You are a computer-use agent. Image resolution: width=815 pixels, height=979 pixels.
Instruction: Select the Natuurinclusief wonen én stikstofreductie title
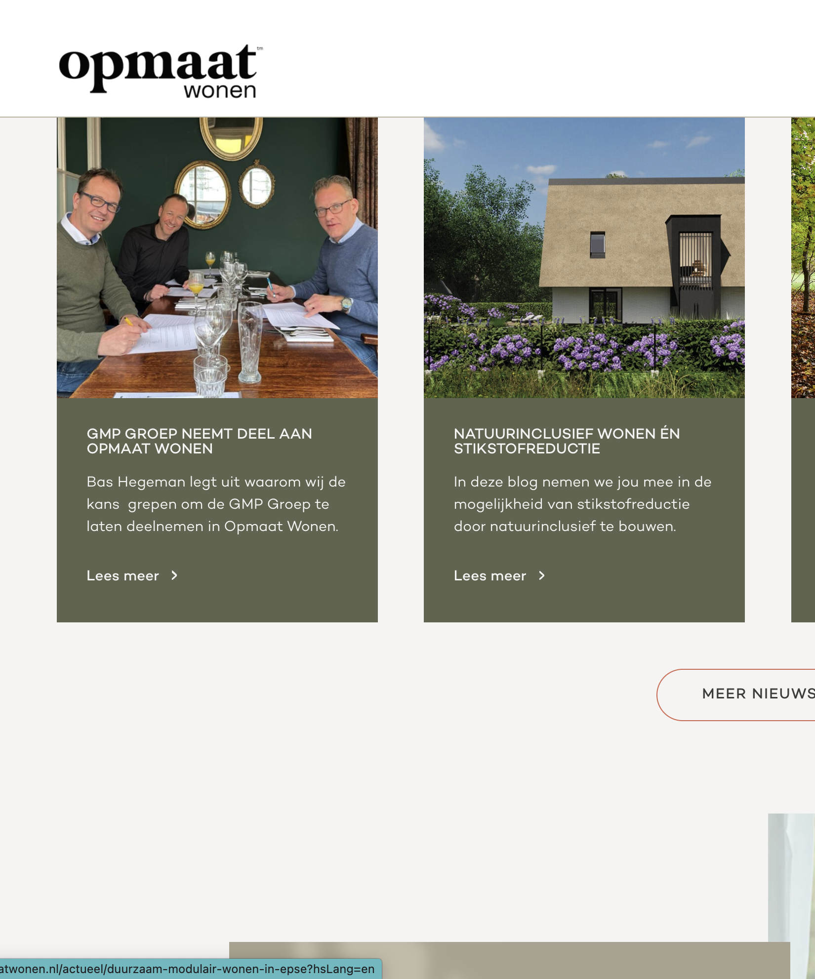pos(567,441)
